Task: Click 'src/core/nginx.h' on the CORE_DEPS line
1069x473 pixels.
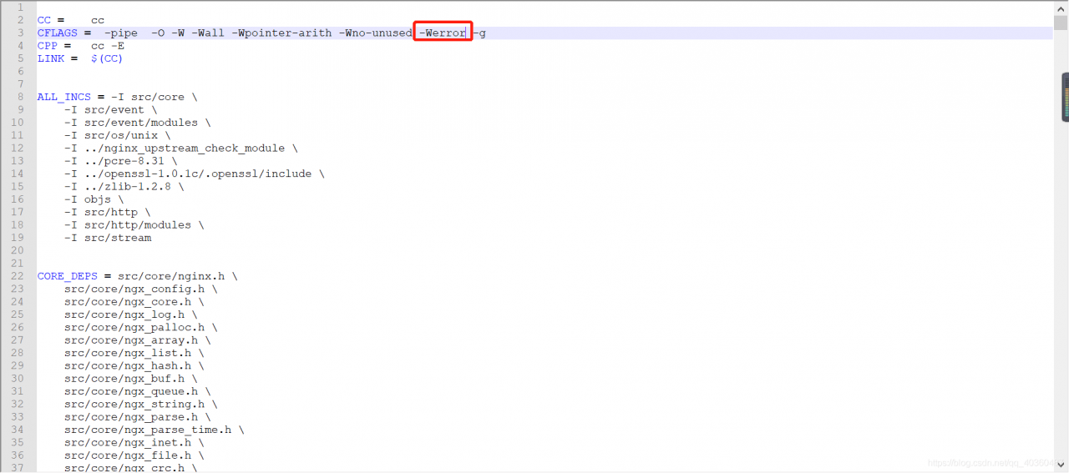Action: point(170,276)
